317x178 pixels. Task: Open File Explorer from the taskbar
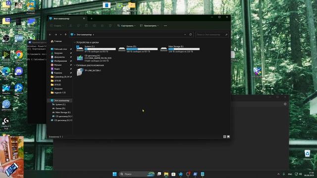click(x=166, y=174)
